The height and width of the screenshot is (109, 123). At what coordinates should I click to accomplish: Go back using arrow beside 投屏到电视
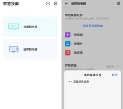[66, 4]
